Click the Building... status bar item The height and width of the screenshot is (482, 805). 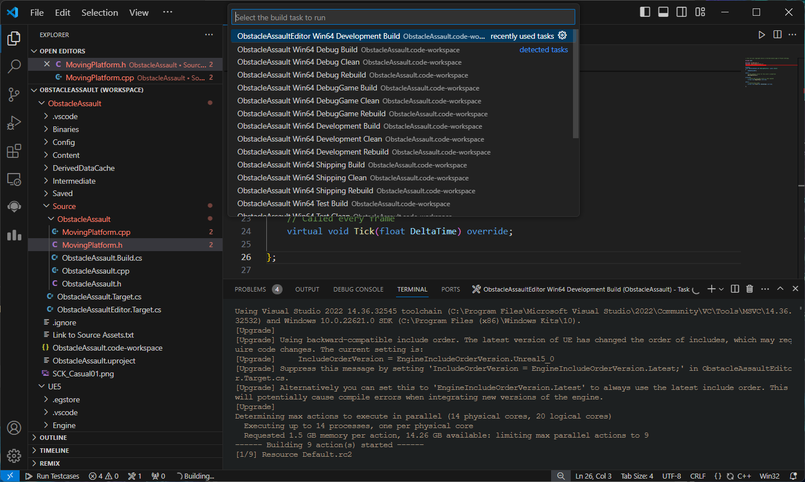coord(195,476)
